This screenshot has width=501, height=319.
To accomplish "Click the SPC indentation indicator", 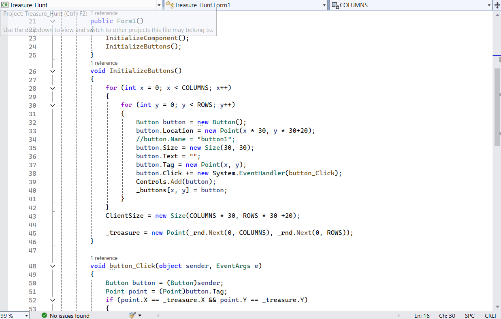I will click(470, 316).
